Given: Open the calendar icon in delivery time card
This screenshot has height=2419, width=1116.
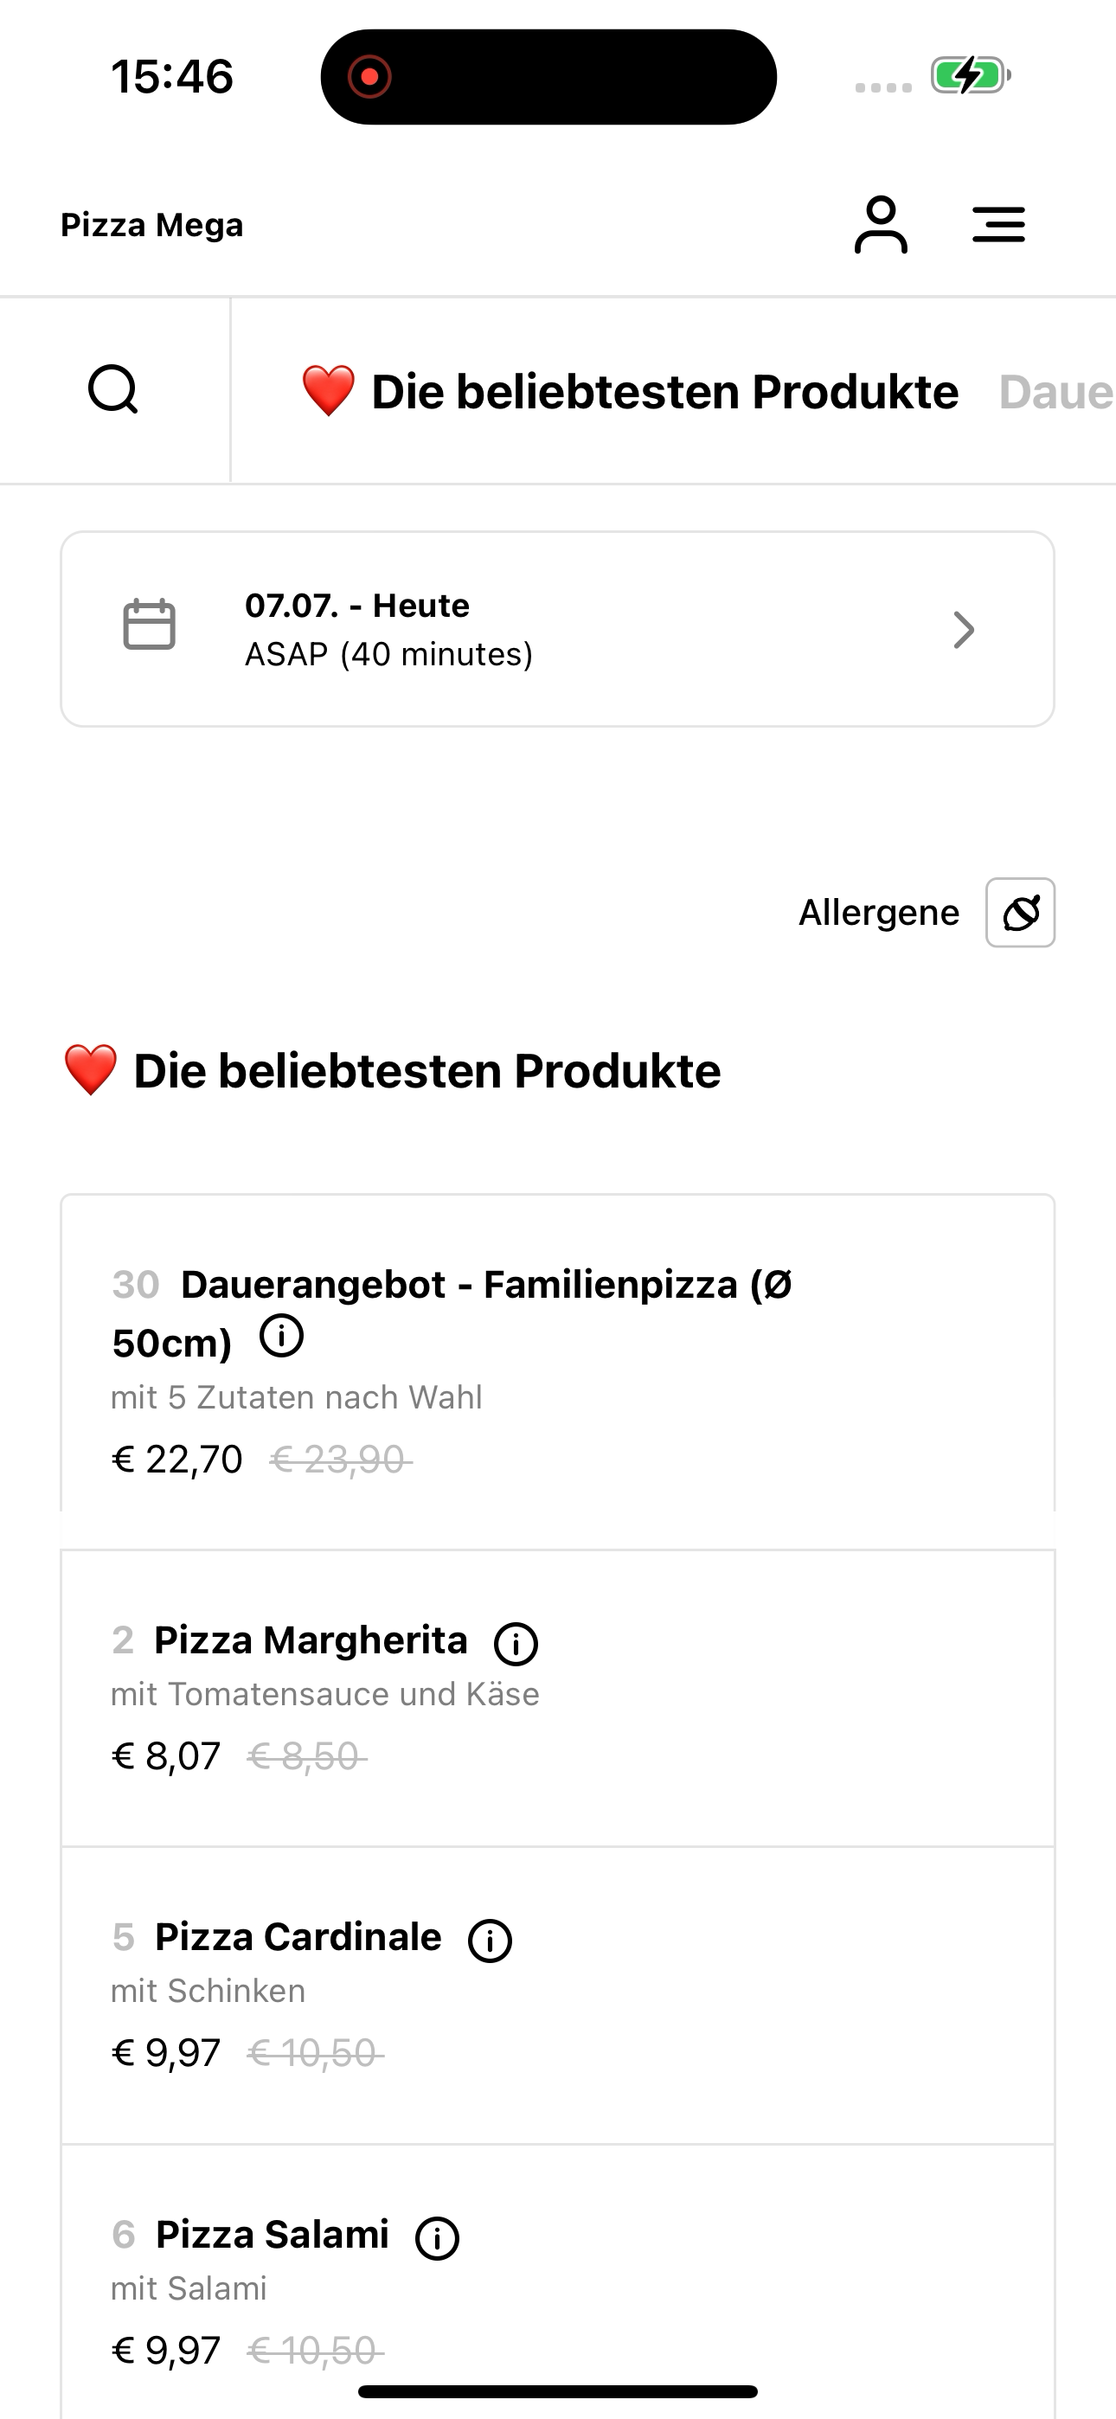Looking at the screenshot, I should pos(150,625).
